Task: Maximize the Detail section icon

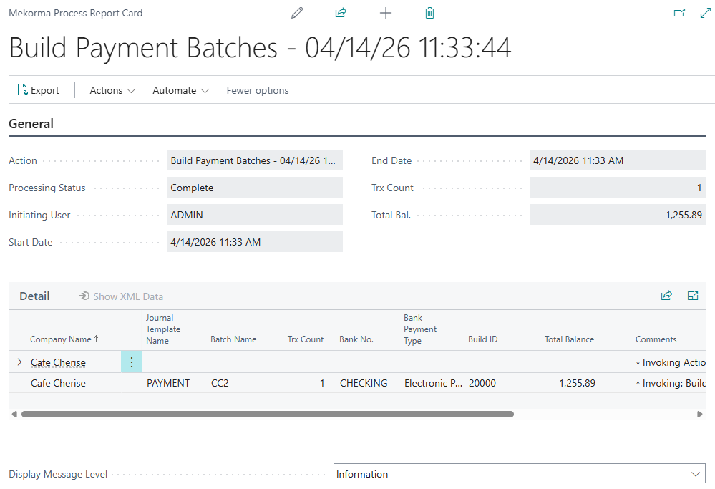Action: coord(693,296)
